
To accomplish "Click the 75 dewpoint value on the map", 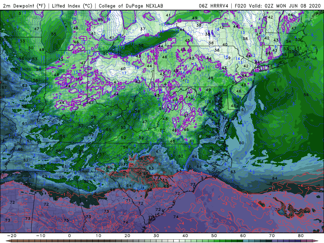I will click(66, 220).
